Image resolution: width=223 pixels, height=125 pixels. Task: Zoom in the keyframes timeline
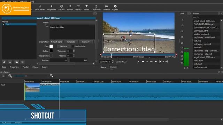tap(52, 76)
